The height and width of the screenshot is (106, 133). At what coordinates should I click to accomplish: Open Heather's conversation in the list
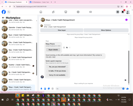tap(18, 66)
